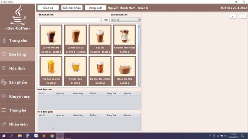Screen dimensions: 248x139
Task: Click Người tạo header in Hoá đơn chờ
Action: pyautogui.click(x=64, y=93)
